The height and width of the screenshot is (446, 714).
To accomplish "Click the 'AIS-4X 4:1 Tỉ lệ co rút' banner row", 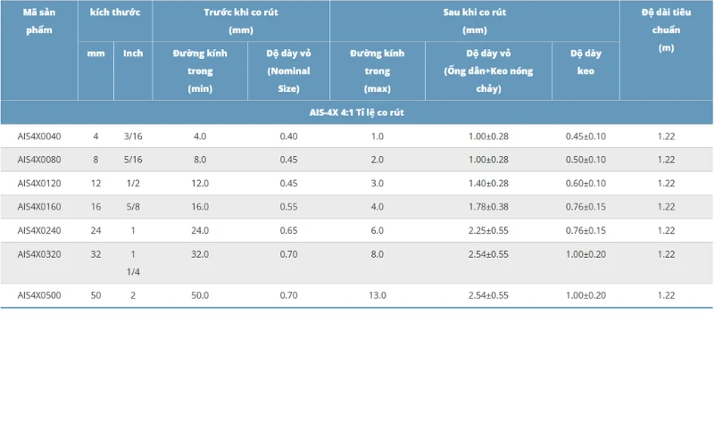I will pyautogui.click(x=356, y=112).
